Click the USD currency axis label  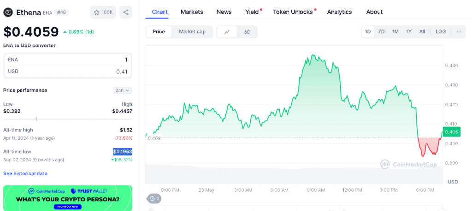click(453, 182)
